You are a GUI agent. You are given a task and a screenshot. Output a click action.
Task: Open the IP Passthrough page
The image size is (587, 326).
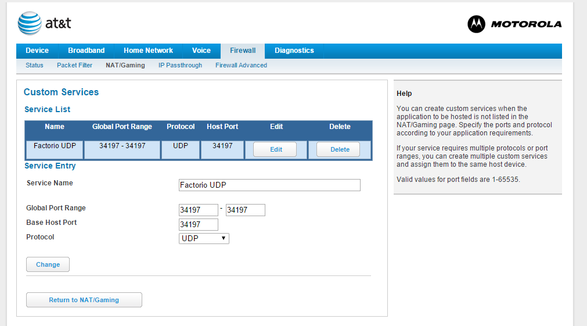tap(180, 65)
